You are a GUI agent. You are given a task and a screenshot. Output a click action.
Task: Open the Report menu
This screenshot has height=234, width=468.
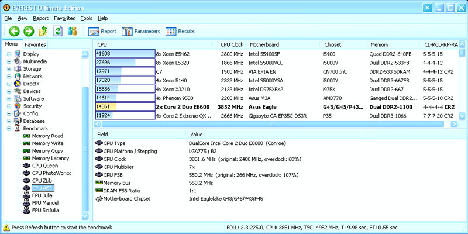tap(40, 18)
